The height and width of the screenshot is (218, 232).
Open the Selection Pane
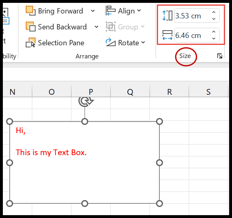(55, 43)
